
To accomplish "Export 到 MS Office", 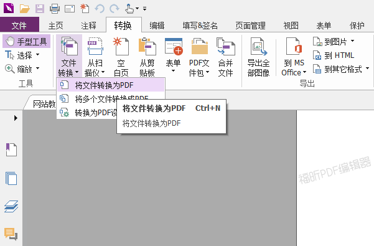I will click(294, 57).
